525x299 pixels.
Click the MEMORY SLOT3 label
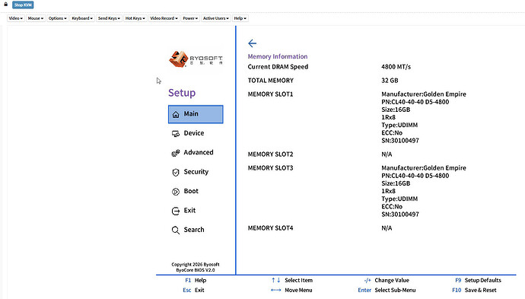coord(270,167)
